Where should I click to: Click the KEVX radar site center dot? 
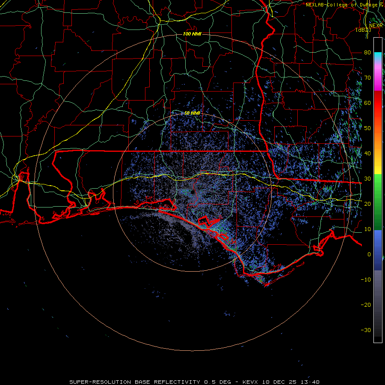point(193,192)
